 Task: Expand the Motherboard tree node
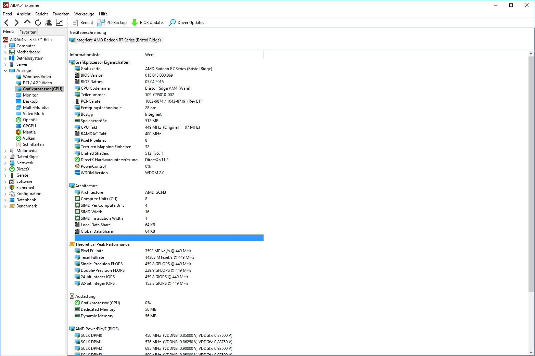[x=5, y=52]
